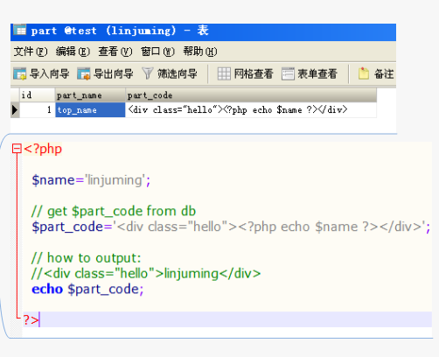Select the top_name cell

pos(90,110)
